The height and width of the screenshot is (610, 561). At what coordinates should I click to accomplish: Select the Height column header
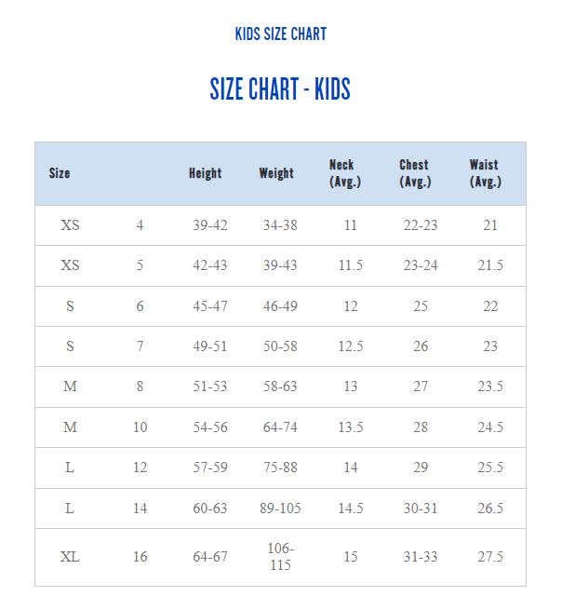[205, 173]
